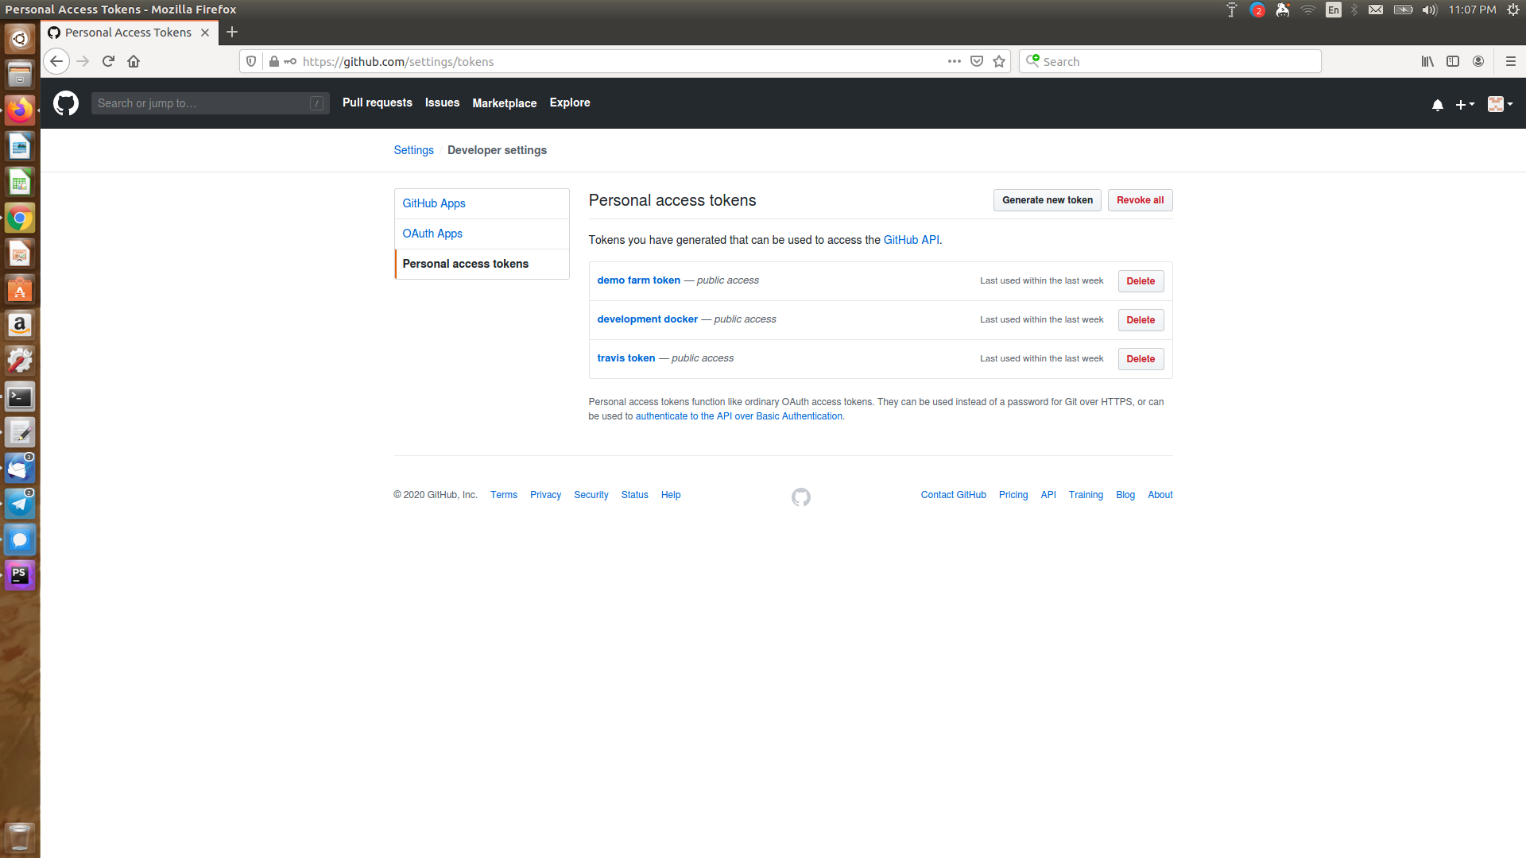Image resolution: width=1526 pixels, height=858 pixels.
Task: Open the create new dropdown beside notifications
Action: click(1466, 104)
